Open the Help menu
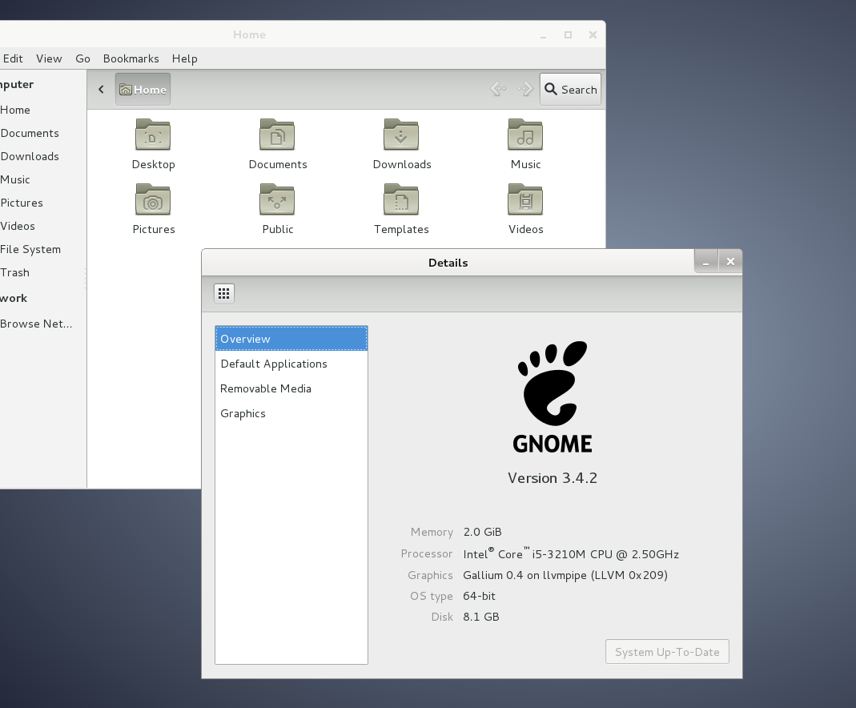This screenshot has width=856, height=708. coord(184,58)
